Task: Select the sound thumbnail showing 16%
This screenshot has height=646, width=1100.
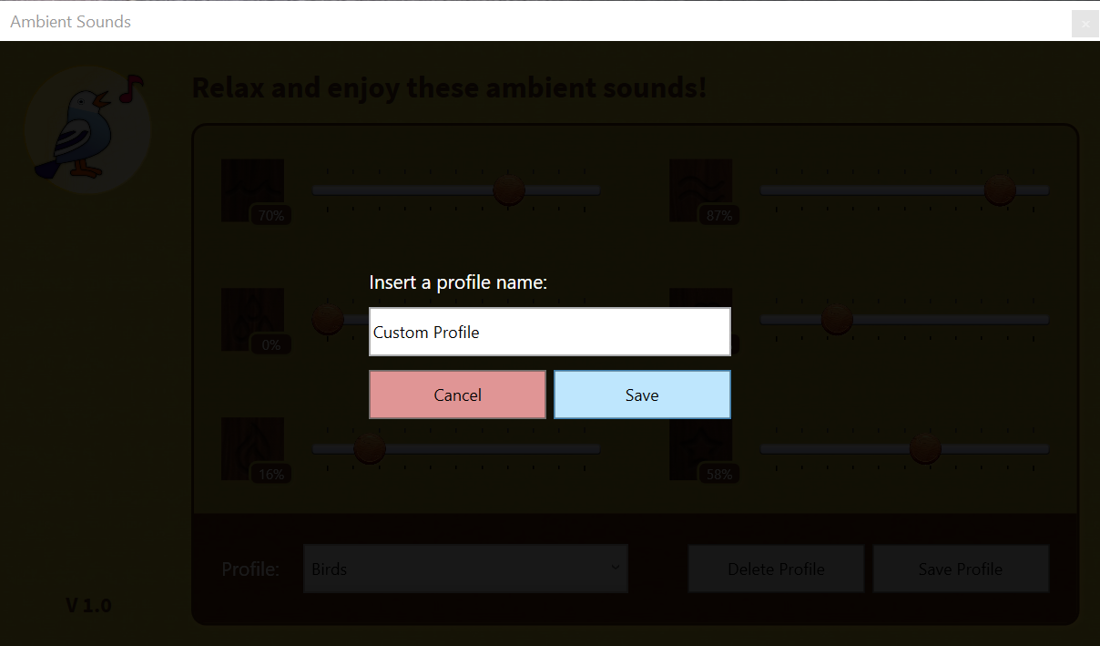Action: (253, 447)
